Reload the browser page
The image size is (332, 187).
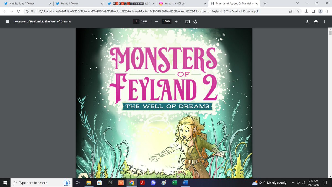click(19, 11)
